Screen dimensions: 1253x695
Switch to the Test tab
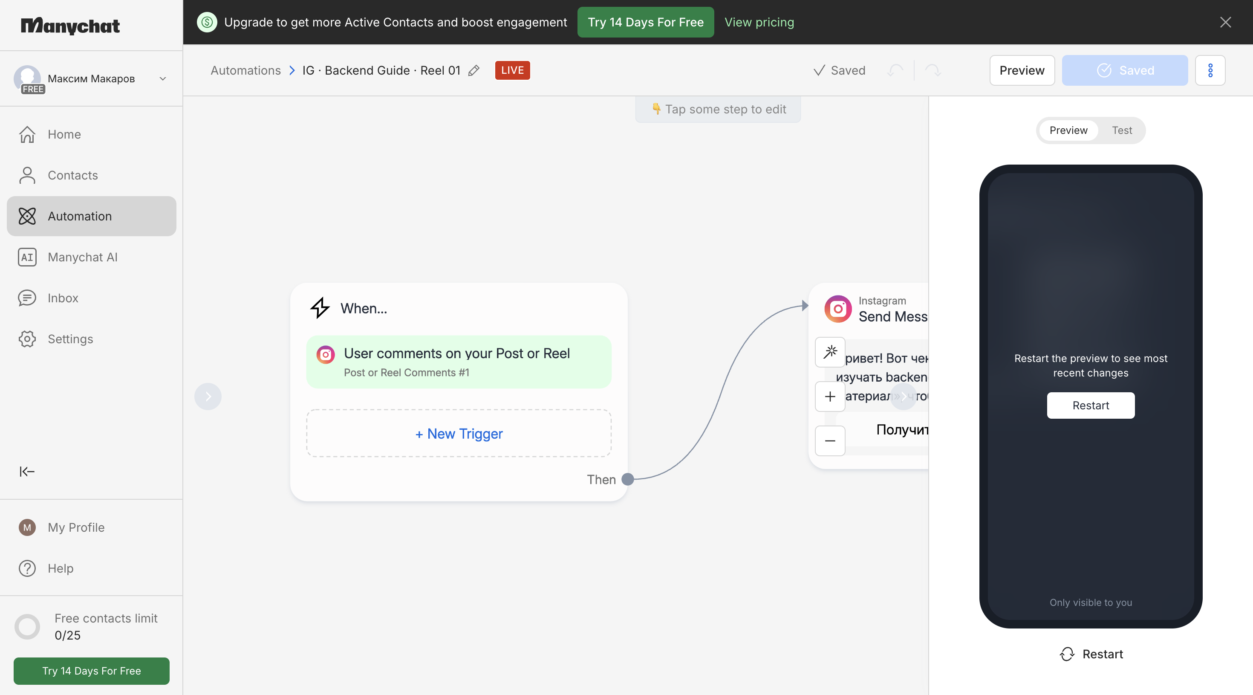click(x=1122, y=130)
